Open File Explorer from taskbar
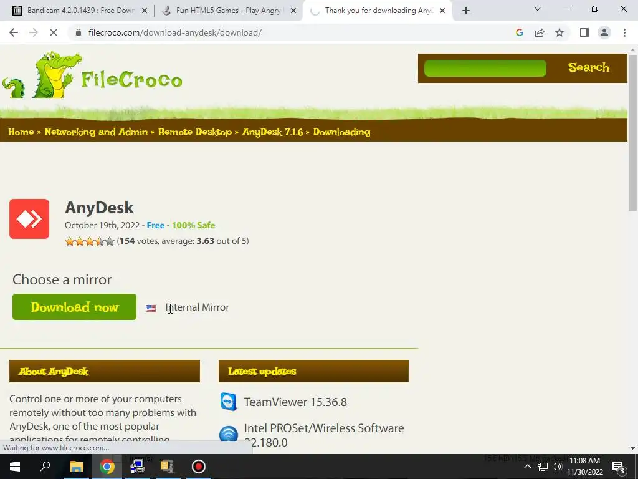 [76, 467]
